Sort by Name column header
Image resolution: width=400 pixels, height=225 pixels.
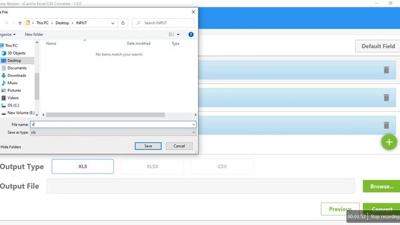pos(51,44)
